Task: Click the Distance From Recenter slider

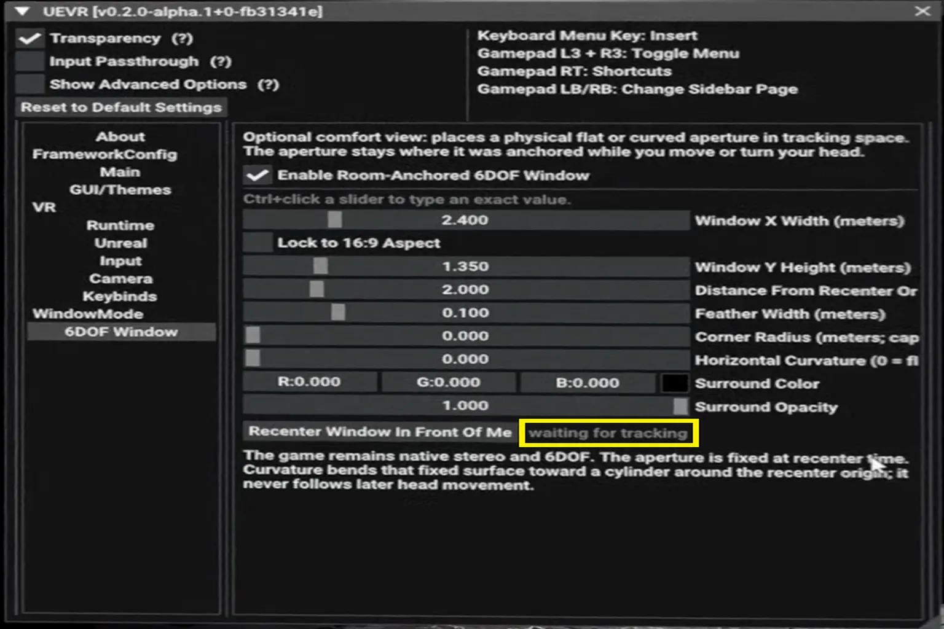Action: 466,289
